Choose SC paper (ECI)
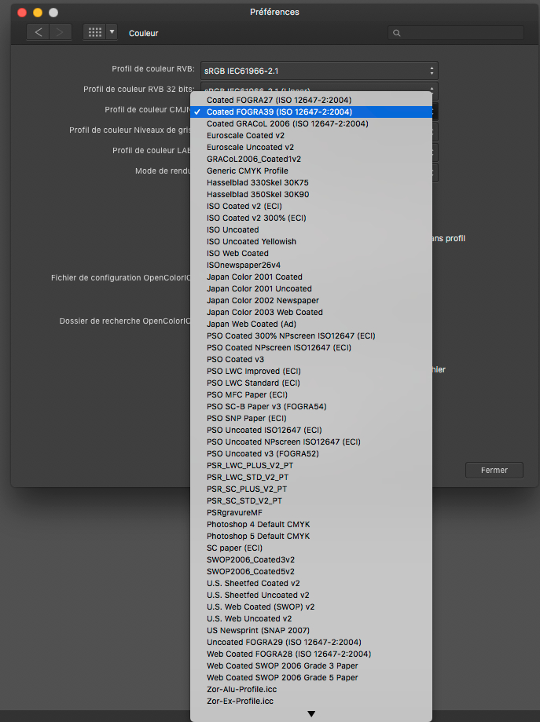The image size is (540, 722). [311, 548]
